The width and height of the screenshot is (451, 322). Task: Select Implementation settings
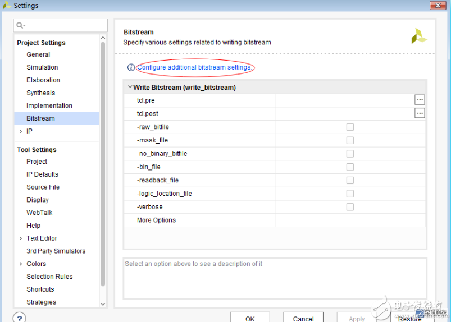(49, 105)
